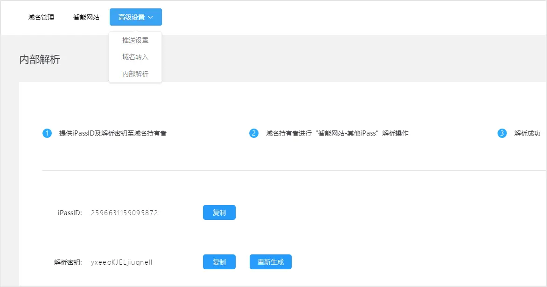
Task: Select 内部解析 in the dropdown menu
Action: [x=135, y=74]
